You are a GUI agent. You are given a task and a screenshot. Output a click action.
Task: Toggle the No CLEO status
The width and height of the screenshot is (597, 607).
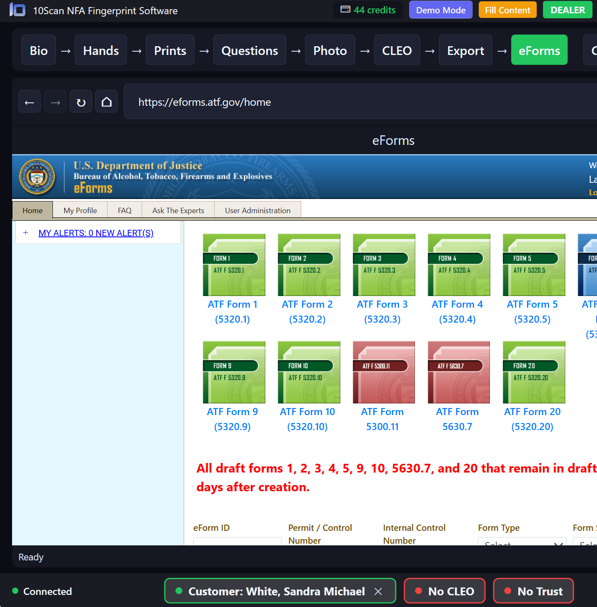[444, 591]
